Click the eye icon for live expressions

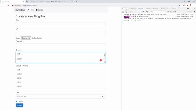147,12
